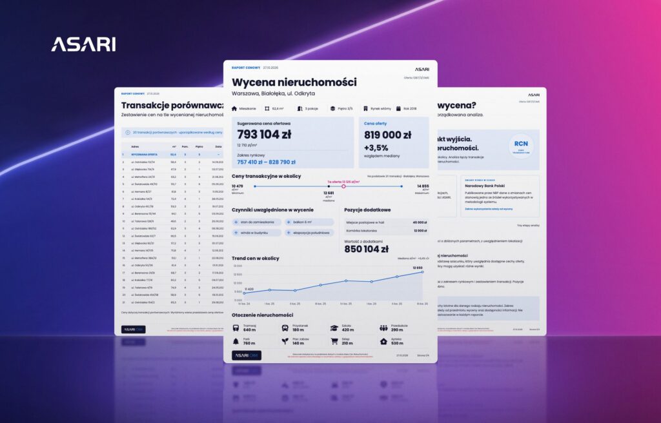Click the layers icon beside Piętro 3/5
Screen dimensions: 661x423
(x=332, y=109)
